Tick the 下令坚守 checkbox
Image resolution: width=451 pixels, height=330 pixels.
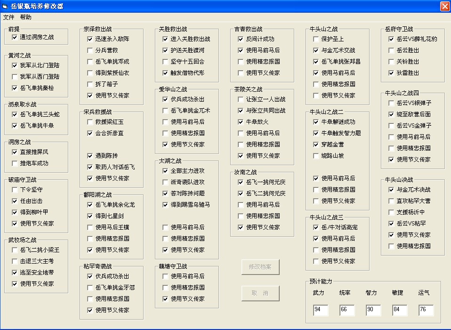(15, 190)
